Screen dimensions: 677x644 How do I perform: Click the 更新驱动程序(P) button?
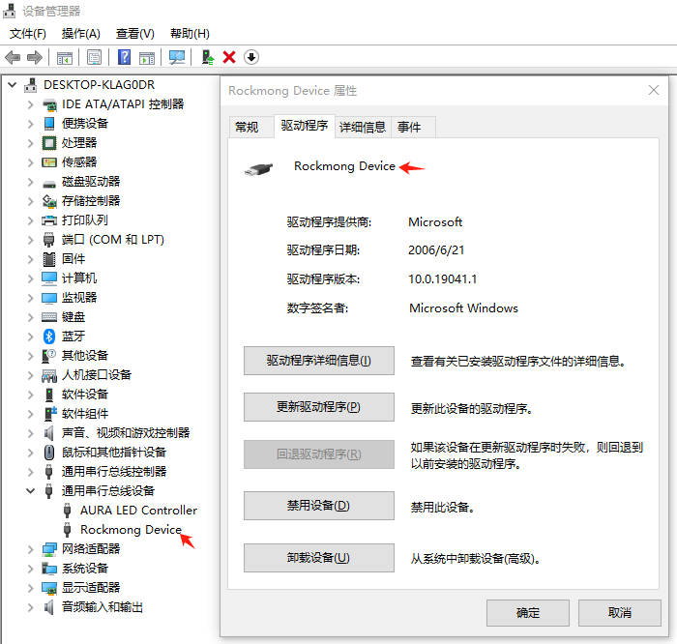coord(318,407)
